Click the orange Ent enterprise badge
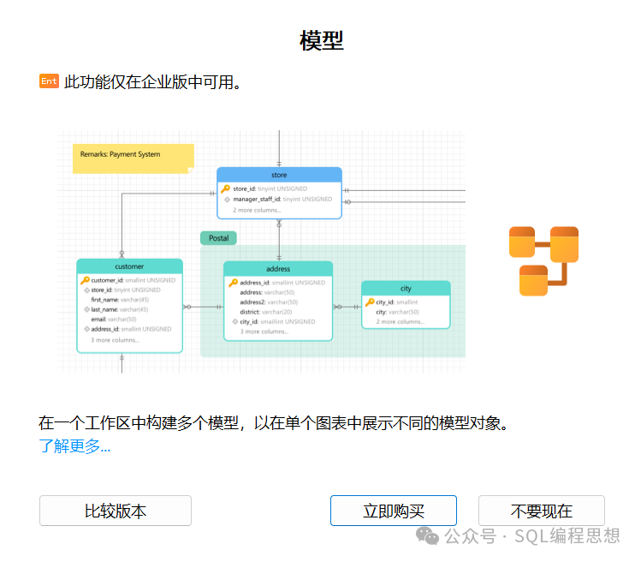The width and height of the screenshot is (641, 562). coord(49,81)
